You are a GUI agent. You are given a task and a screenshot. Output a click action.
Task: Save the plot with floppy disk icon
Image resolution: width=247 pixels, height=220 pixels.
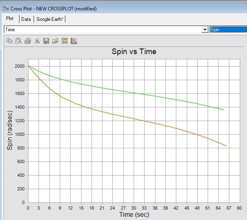[46, 40]
